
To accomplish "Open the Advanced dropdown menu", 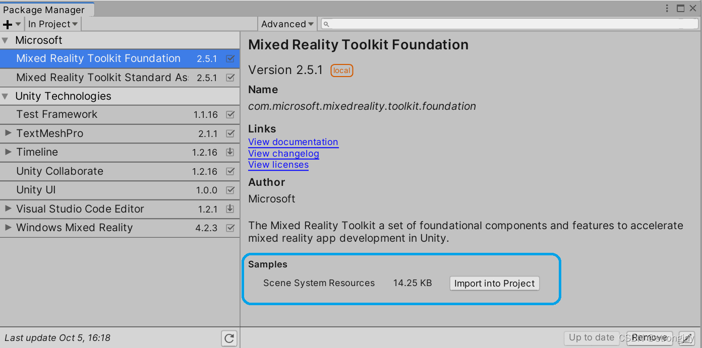I will click(x=287, y=24).
